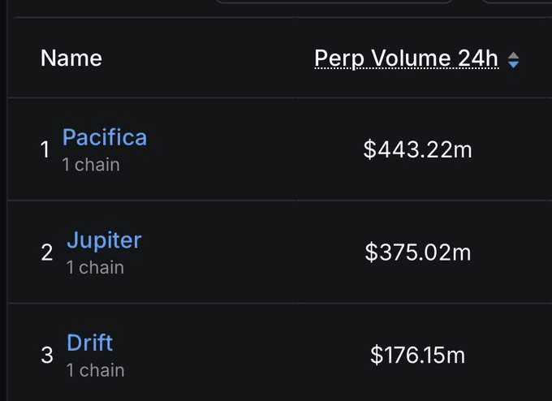552x401 pixels.
Task: Open the Jupiter protocol link
Action: (104, 240)
